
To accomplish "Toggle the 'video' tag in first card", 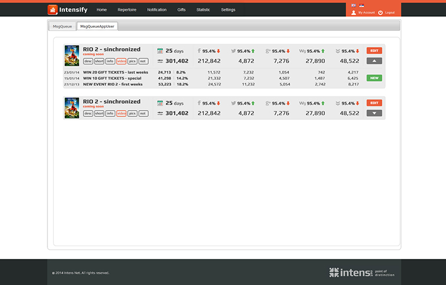I will tap(122, 61).
